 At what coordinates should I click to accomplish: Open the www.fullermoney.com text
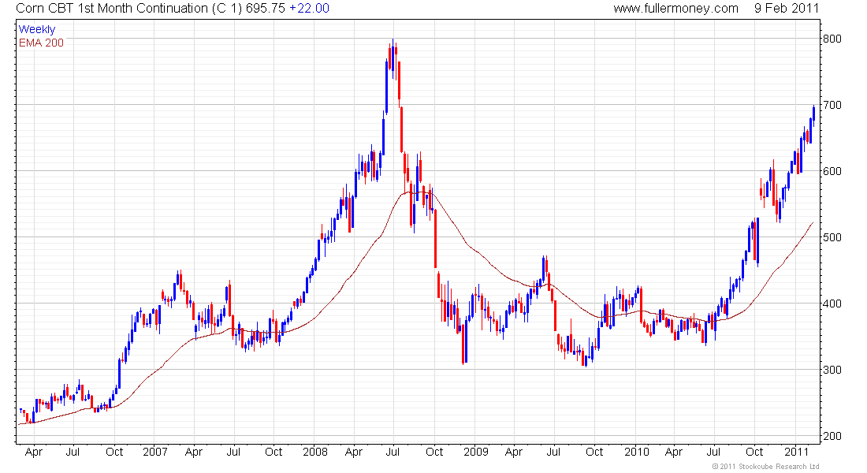pos(675,9)
